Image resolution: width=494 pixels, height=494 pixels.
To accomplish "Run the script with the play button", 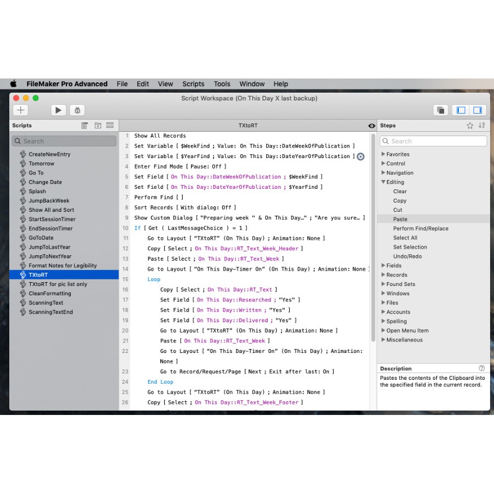I will [x=58, y=110].
